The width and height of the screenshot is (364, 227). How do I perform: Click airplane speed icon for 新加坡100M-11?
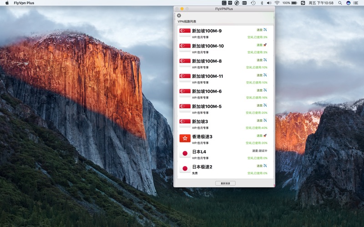(265, 75)
